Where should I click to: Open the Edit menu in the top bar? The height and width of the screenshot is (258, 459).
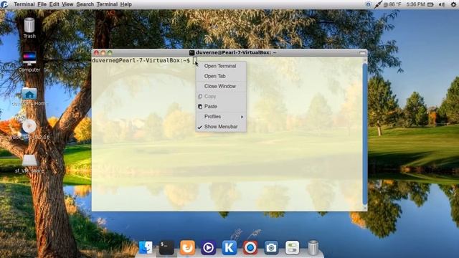[x=54, y=4]
